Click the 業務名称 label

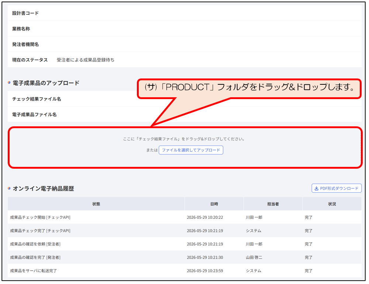pos(21,29)
